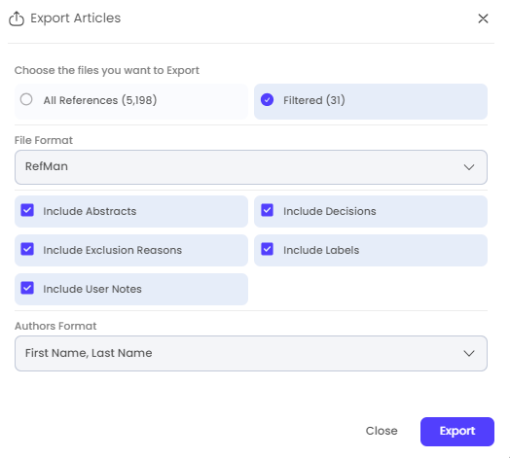Uncheck Include User Notes checkbox
Image resolution: width=510 pixels, height=458 pixels.
point(27,288)
